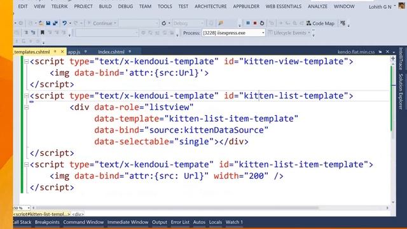Show the Breakpoints window

pyautogui.click(x=47, y=222)
